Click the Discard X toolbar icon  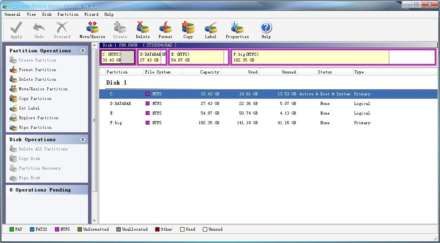(x=62, y=28)
